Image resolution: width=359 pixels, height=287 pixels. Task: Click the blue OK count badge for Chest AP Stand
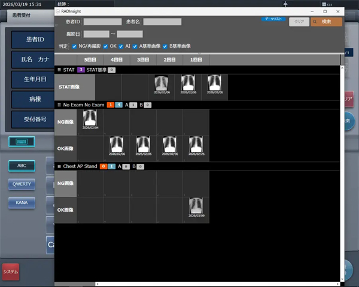112,166
